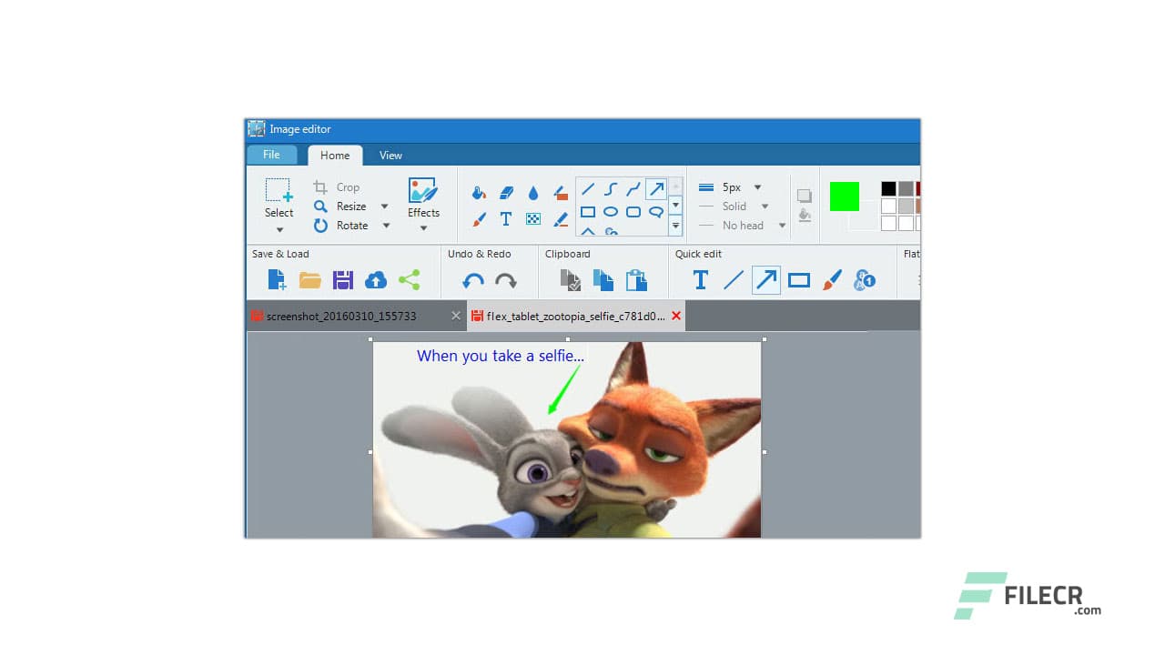Viewport: 1165px width, 655px height.
Task: Upload image to cloud via cloud icon
Action: 376,280
